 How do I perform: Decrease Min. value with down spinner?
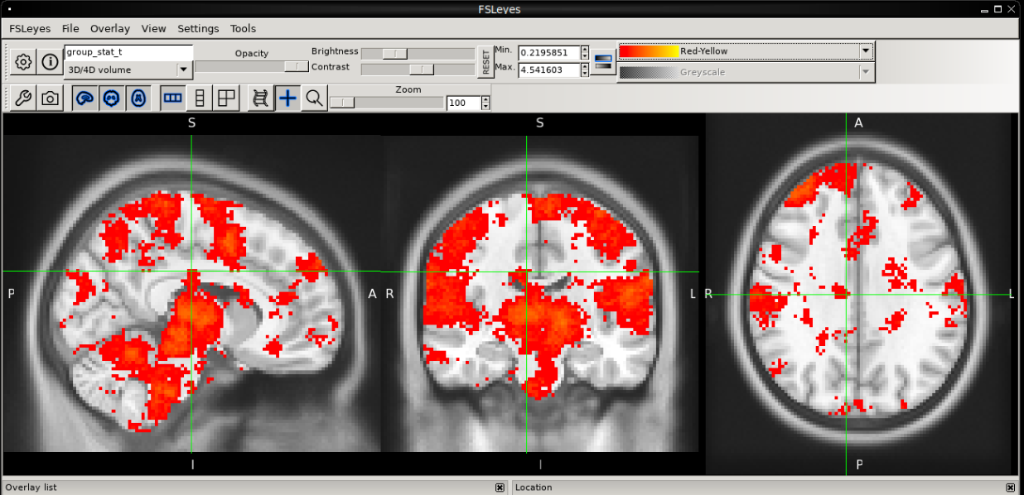(585, 57)
